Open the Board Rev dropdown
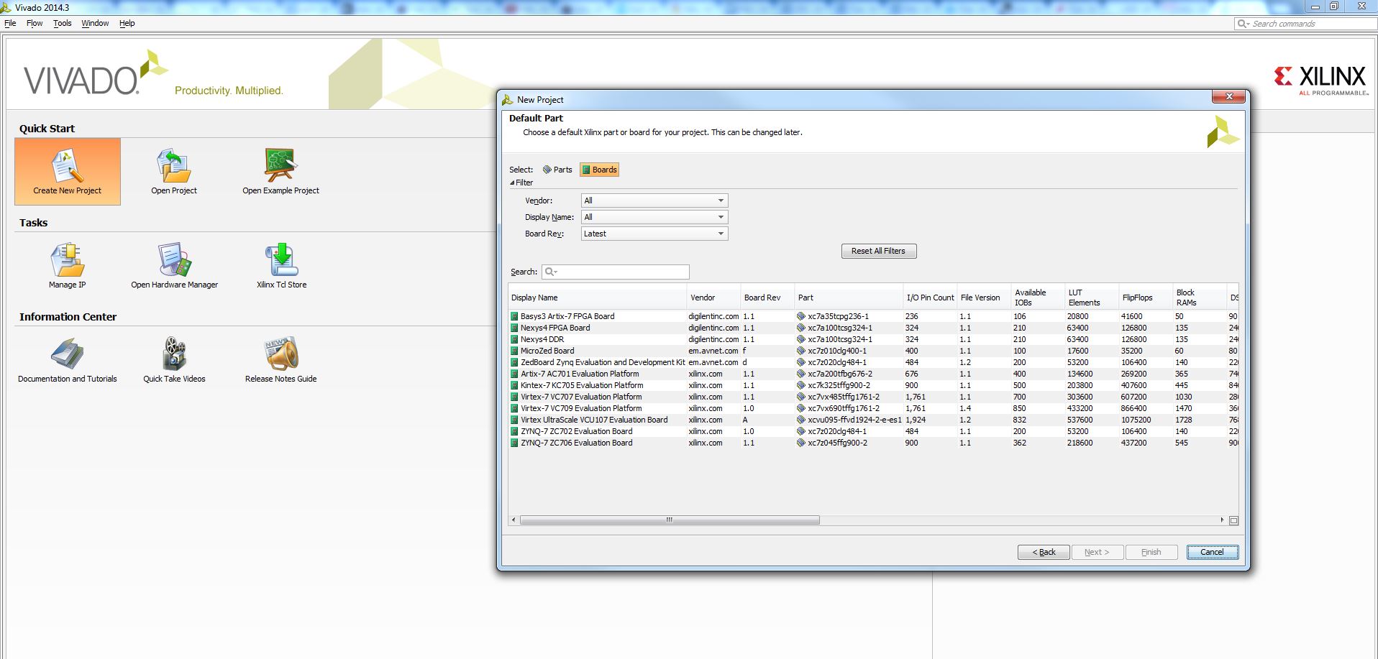This screenshot has height=659, width=1378. pyautogui.click(x=654, y=234)
